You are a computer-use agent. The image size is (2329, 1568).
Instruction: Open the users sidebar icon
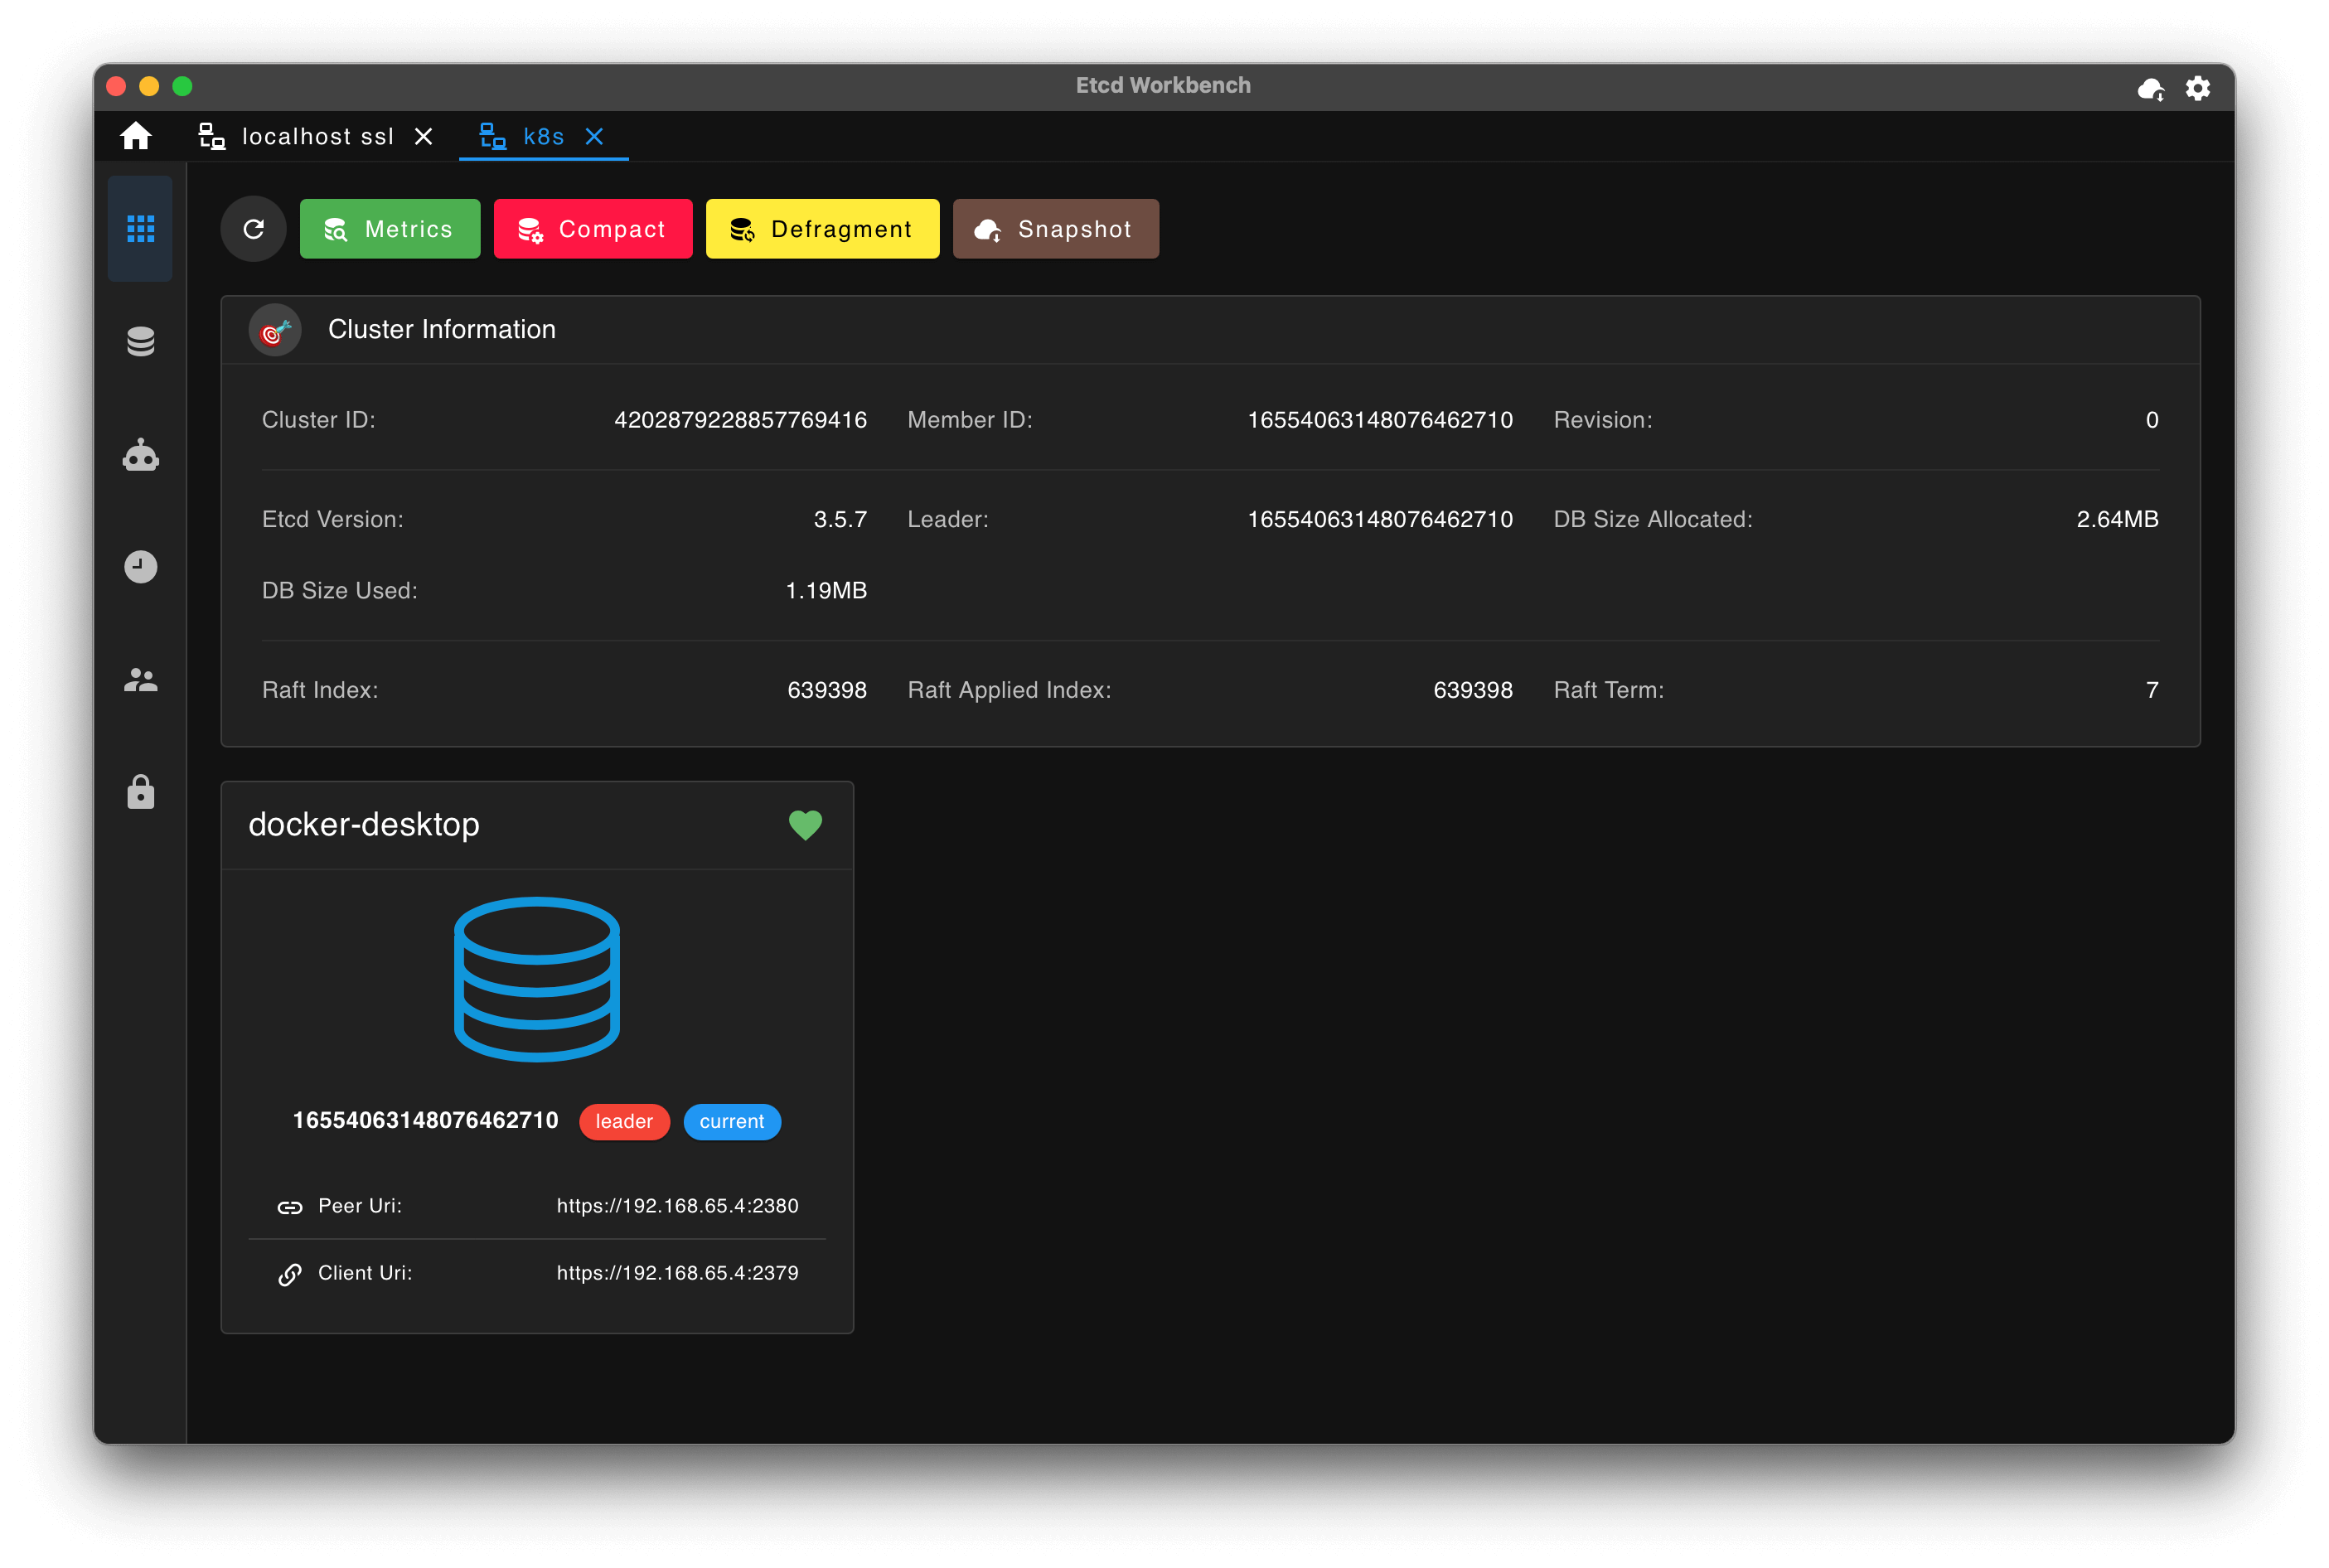click(141, 680)
